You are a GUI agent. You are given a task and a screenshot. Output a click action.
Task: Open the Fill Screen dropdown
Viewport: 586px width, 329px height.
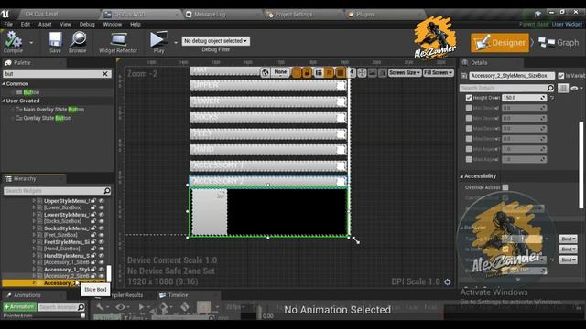[439, 72]
